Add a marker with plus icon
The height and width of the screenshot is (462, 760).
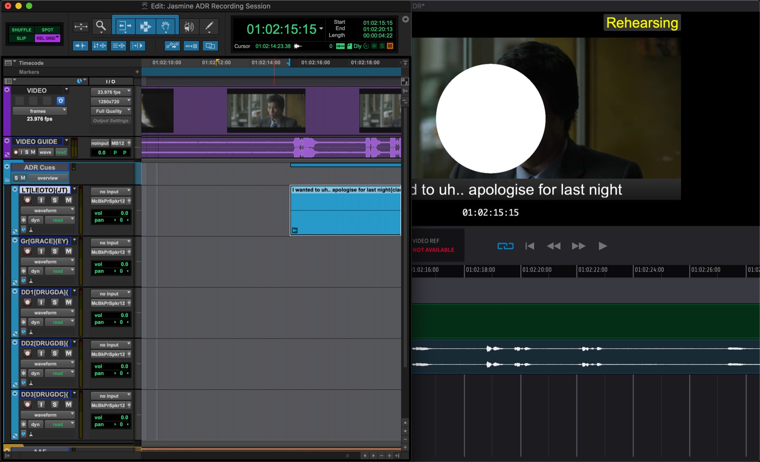coord(137,72)
